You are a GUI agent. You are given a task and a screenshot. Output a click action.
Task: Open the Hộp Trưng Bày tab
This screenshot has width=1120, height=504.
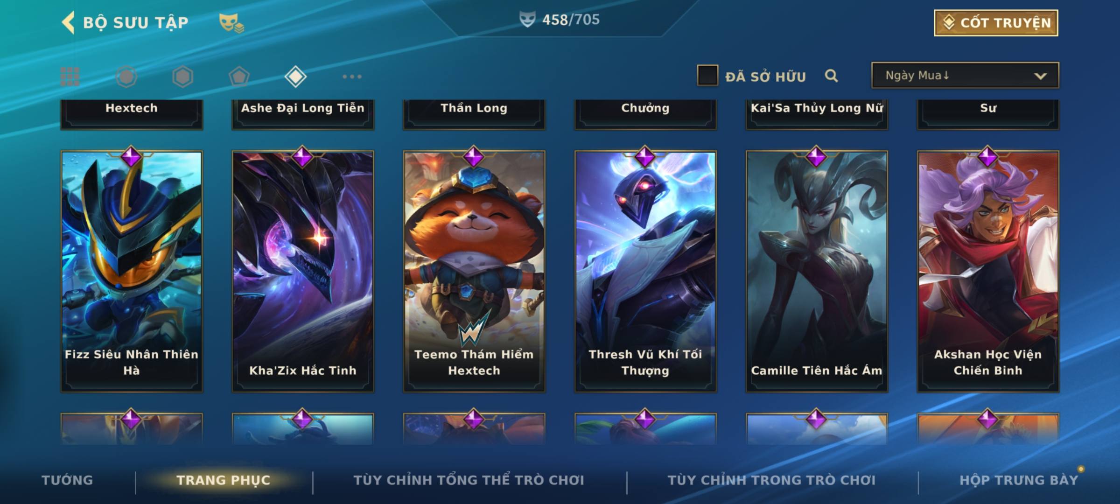coord(1019,480)
